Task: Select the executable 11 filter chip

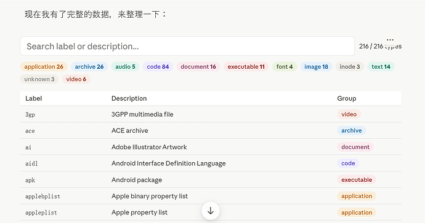Action: 246,67
